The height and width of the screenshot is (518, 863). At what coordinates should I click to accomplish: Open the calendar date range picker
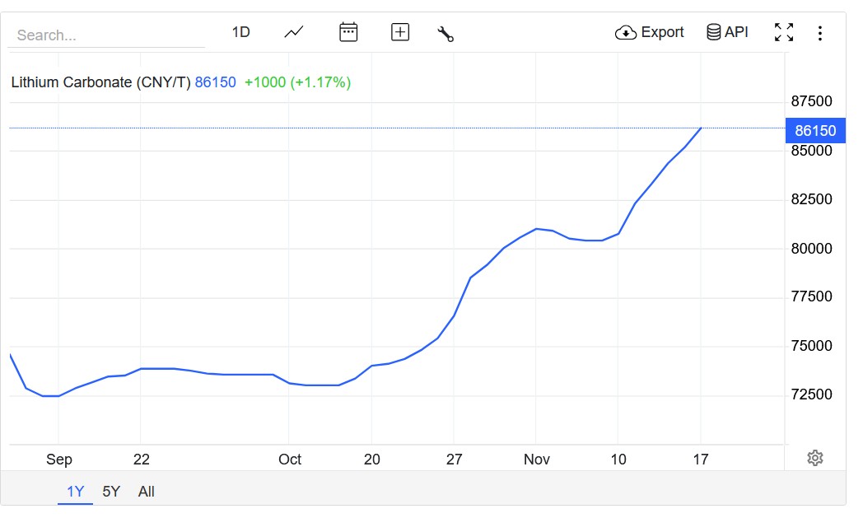pos(348,33)
